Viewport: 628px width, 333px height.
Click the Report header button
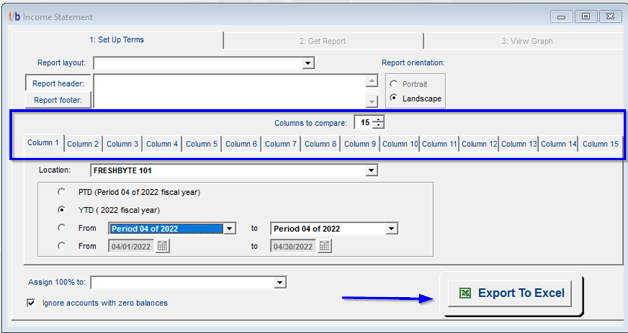pos(58,84)
